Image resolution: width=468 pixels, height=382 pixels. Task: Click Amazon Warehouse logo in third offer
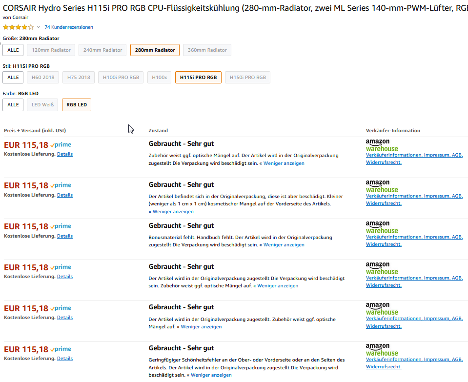(x=382, y=227)
